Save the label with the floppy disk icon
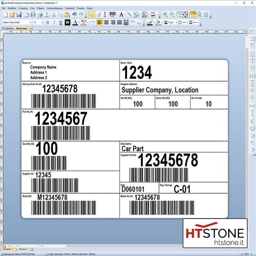Screen dimensions: 256x256 (19, 15)
